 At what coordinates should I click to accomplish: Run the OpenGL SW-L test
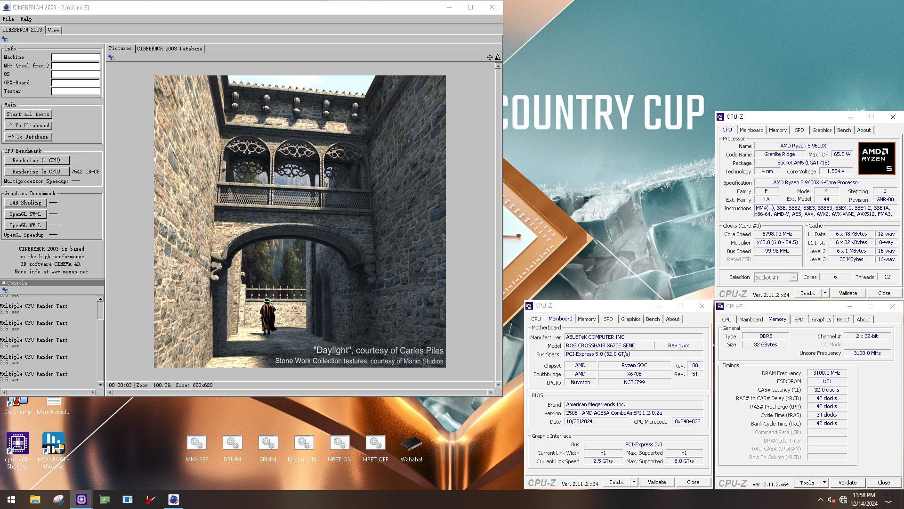[25, 214]
